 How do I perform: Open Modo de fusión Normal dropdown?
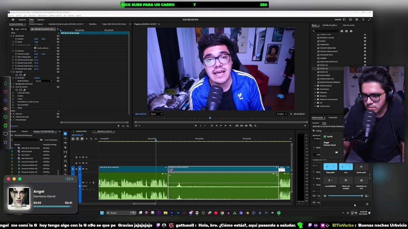click(44, 81)
